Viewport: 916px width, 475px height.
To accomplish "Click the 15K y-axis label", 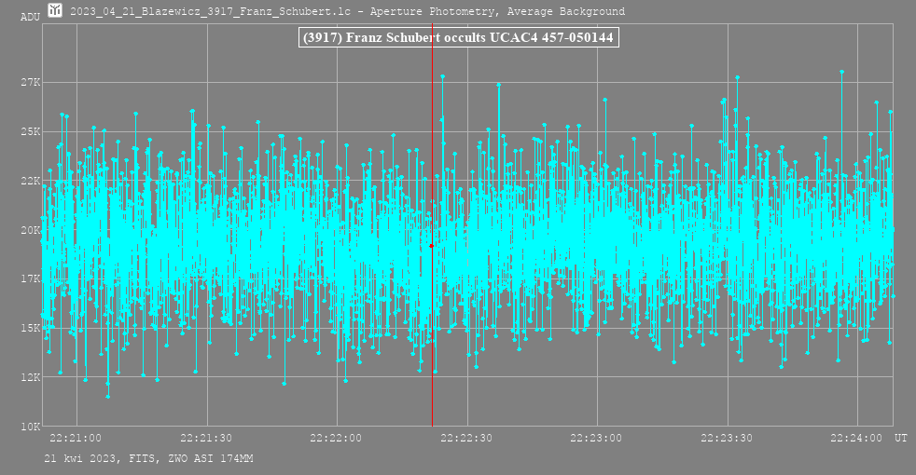I will [x=31, y=328].
